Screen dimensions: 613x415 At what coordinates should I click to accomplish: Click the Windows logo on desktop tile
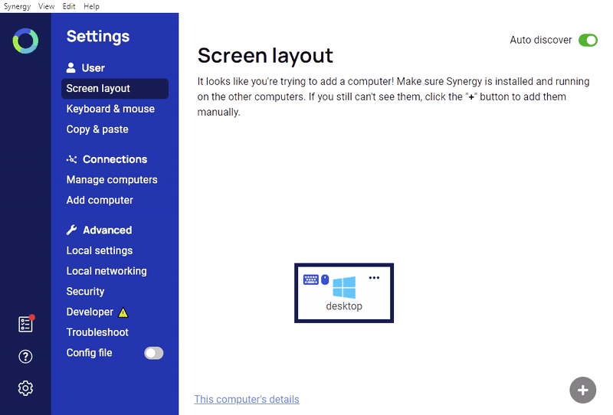tap(344, 288)
